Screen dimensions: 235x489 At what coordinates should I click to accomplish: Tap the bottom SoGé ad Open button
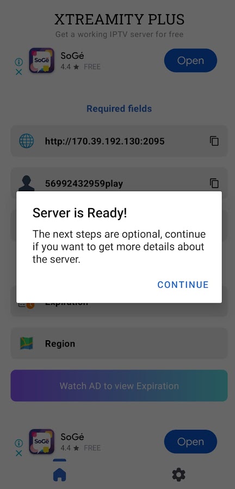190,442
